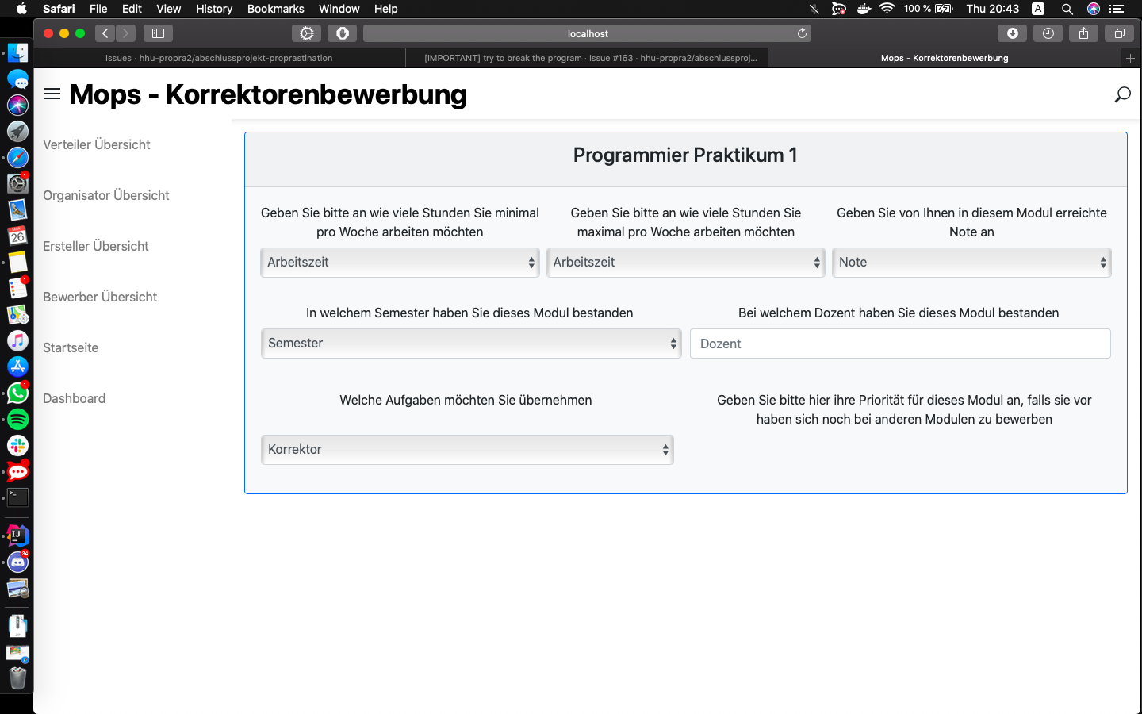This screenshot has height=714, width=1142.
Task: Open the Window menu
Action: click(339, 9)
